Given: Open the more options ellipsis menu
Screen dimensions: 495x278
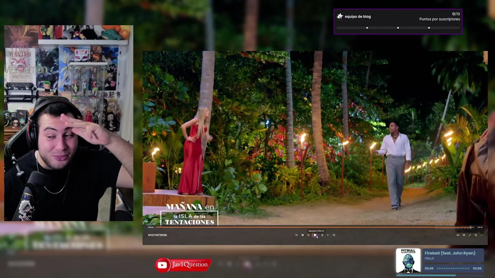Looking at the screenshot, I should point(481,235).
